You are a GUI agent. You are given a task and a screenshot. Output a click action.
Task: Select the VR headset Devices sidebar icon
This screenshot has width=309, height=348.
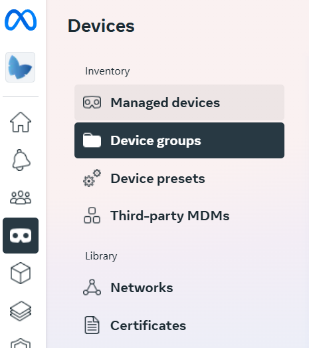(21, 236)
